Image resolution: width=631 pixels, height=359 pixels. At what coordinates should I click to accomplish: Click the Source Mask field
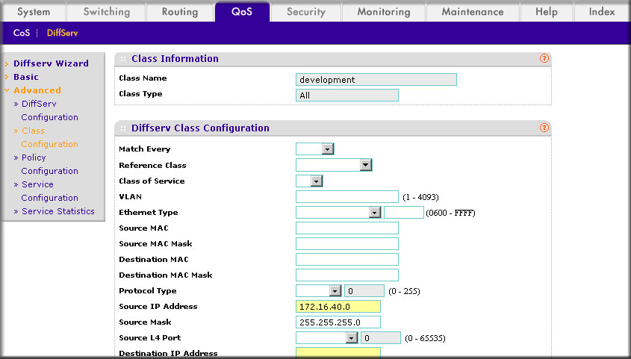click(338, 322)
